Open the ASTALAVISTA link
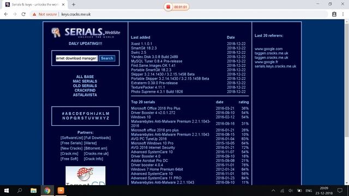This screenshot has height=196, width=349. coord(85,95)
